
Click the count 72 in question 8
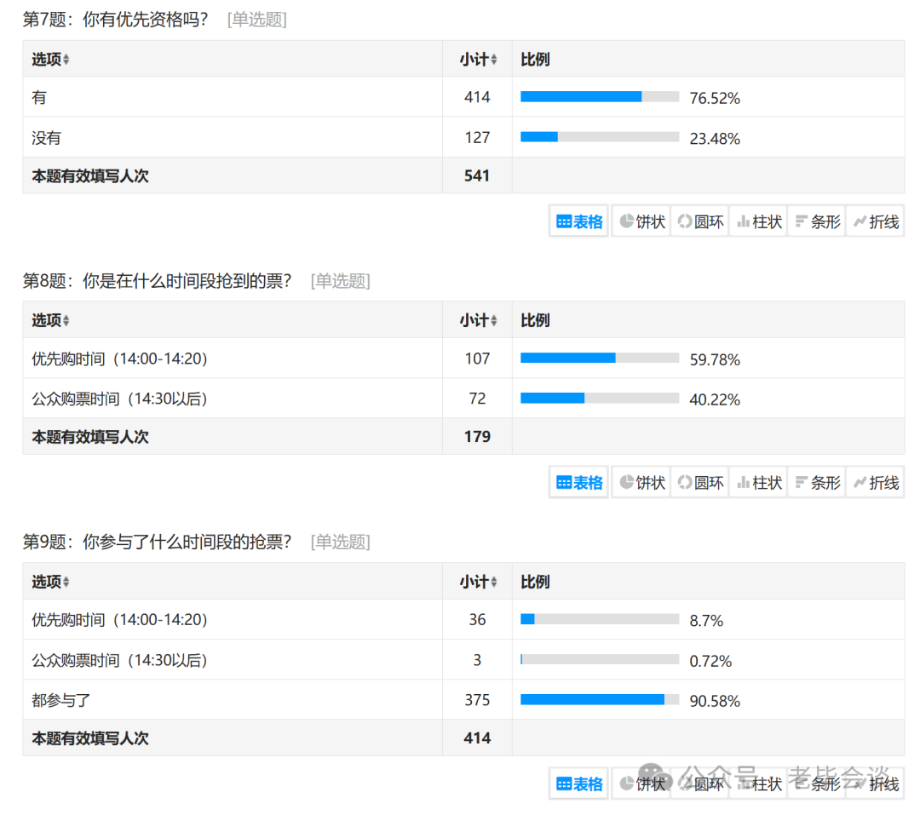tap(477, 399)
